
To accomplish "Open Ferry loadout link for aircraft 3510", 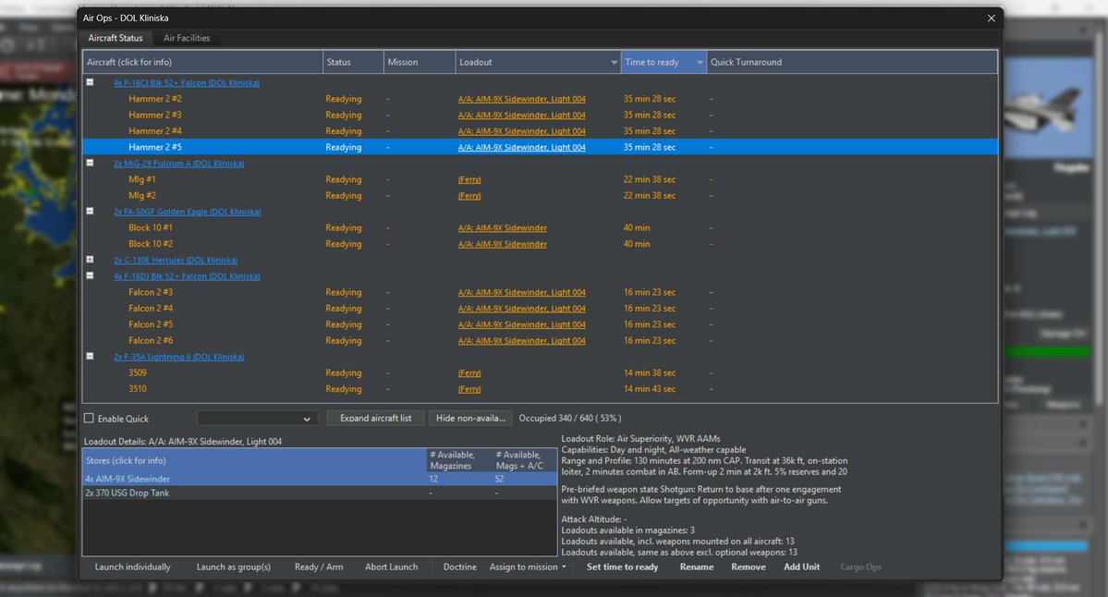I will pos(469,388).
